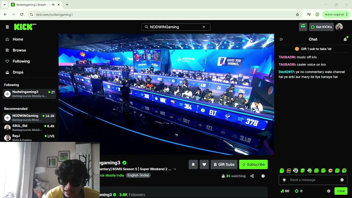352x198 pixels.
Task: Click the TAGBADRI username on 'music off kro'
Action: click(287, 57)
